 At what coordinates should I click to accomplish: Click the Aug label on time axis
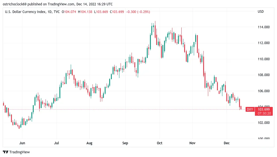coord(89,143)
